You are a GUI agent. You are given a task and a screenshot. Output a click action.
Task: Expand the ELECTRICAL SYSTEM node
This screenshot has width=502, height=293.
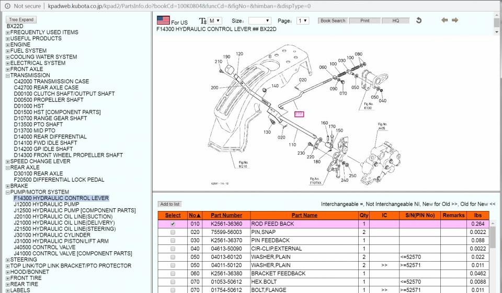[x=8, y=63]
